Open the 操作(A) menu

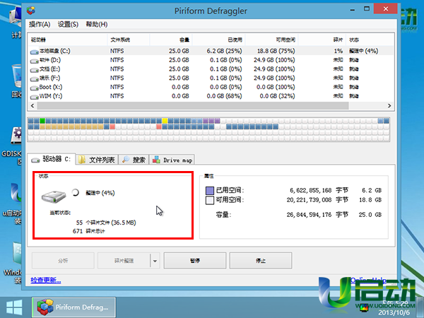40,24
